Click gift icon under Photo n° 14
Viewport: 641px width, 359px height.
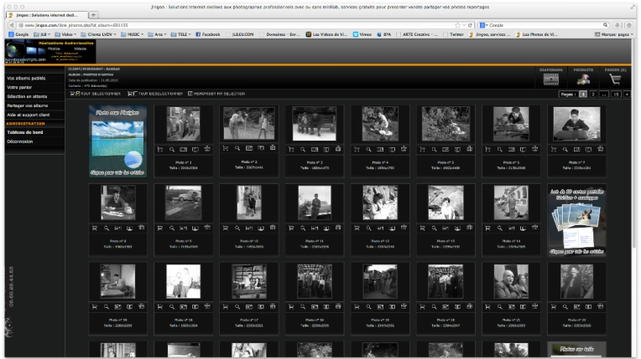534,228
